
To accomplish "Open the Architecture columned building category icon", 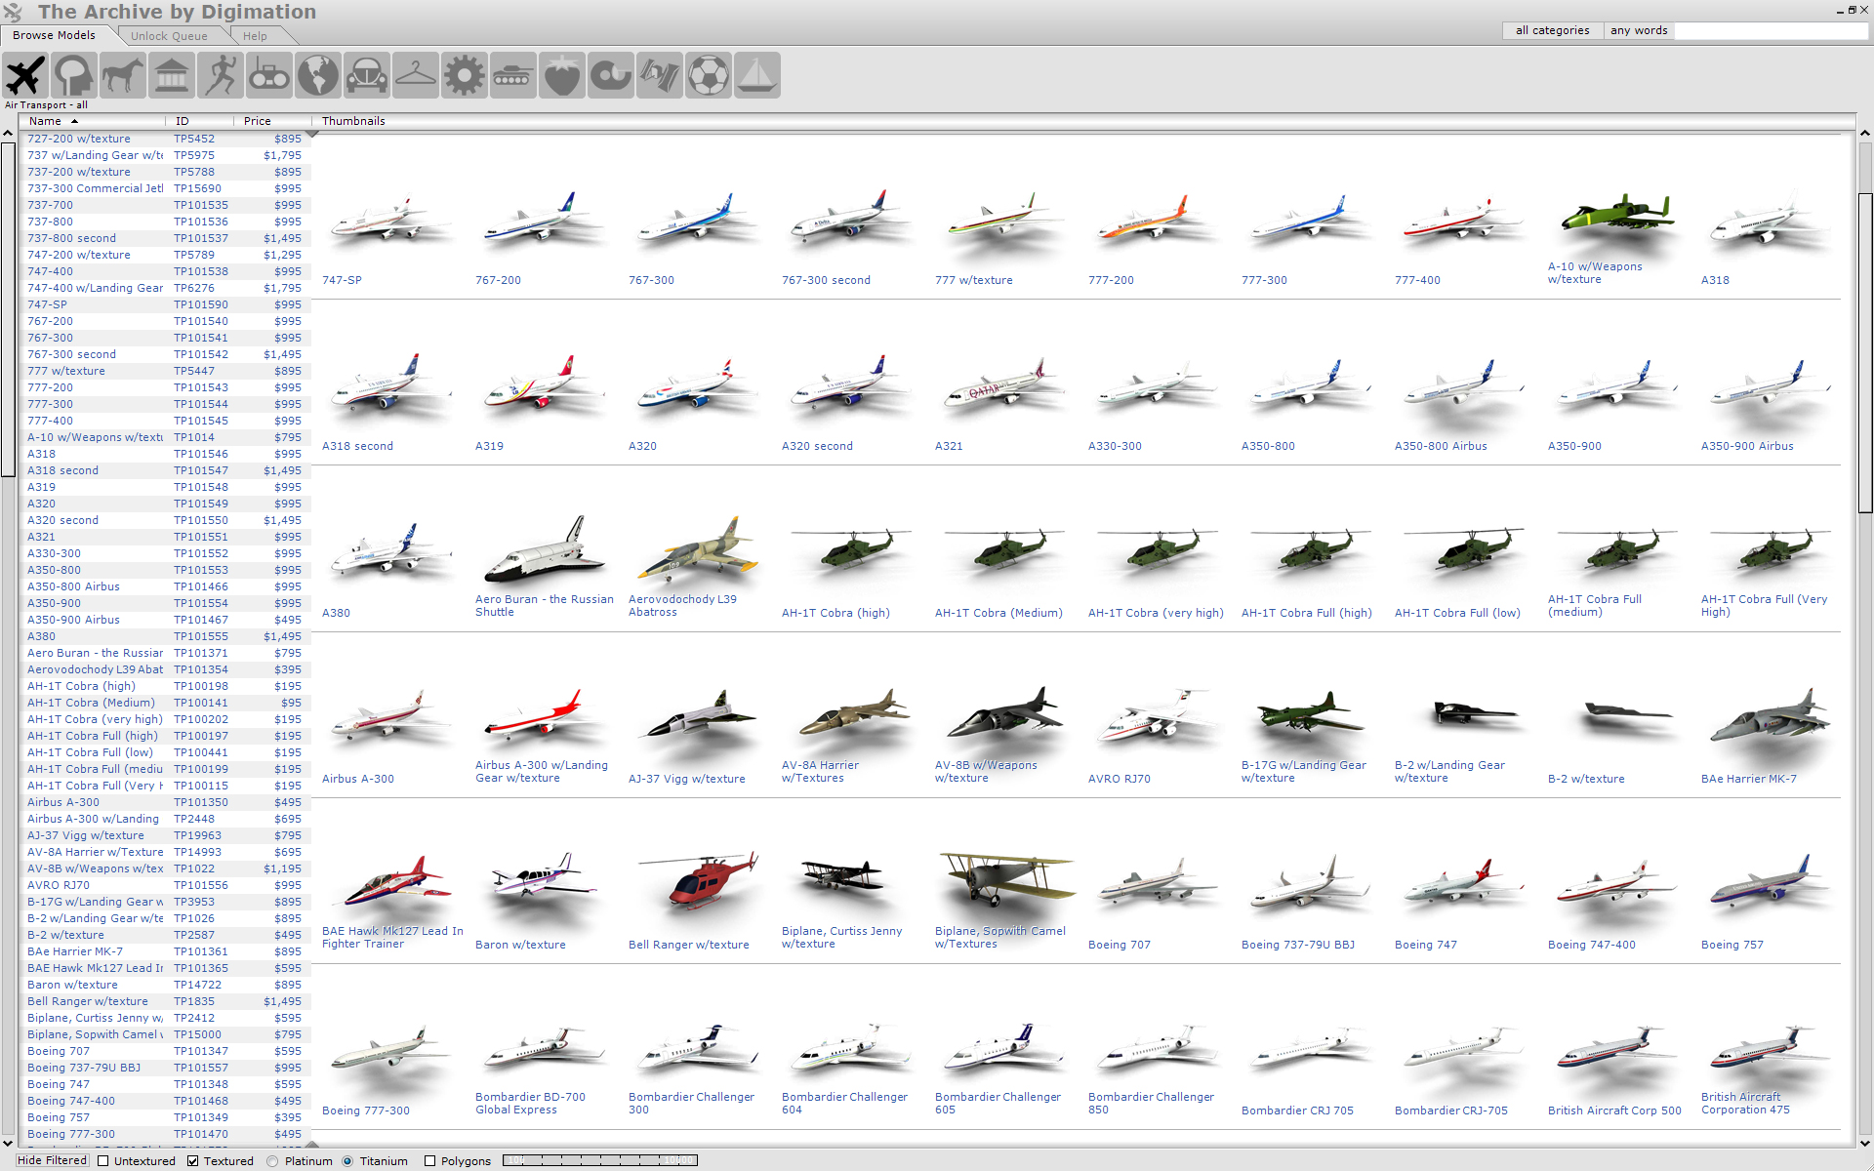I will [171, 75].
